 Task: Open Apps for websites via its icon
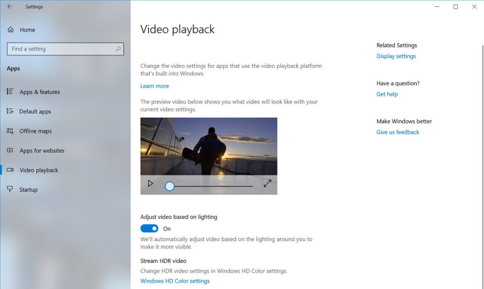(10, 150)
